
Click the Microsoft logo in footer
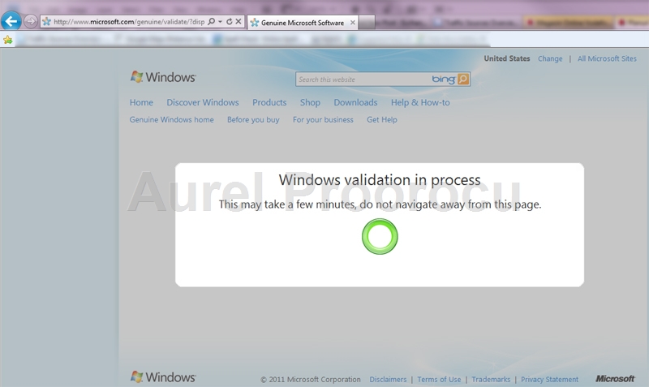(x=615, y=379)
